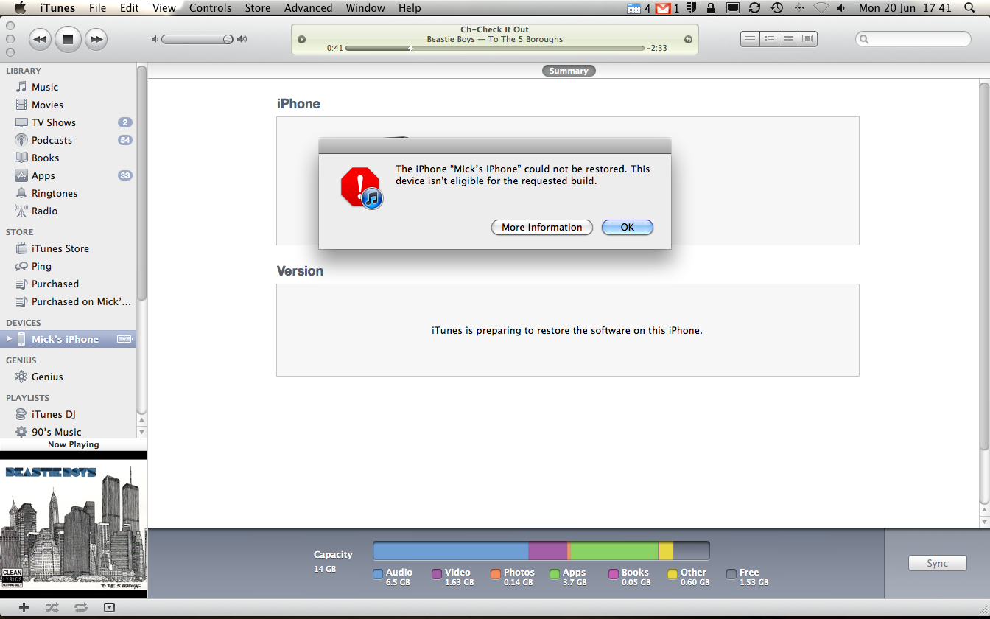Image resolution: width=990 pixels, height=619 pixels.
Task: Select the Summary tab
Action: [x=569, y=71]
